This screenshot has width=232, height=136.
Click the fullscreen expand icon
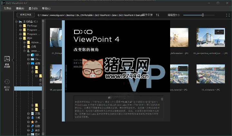click(228, 15)
